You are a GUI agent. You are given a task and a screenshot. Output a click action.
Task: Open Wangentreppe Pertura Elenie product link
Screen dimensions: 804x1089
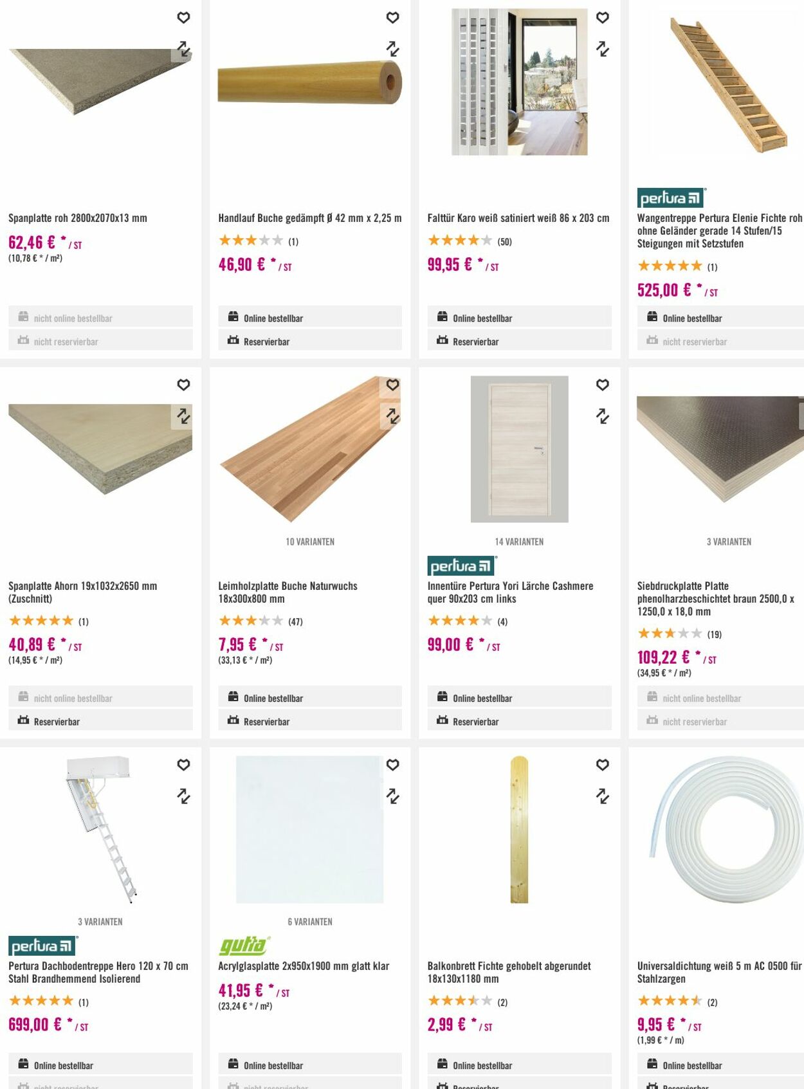tap(719, 230)
